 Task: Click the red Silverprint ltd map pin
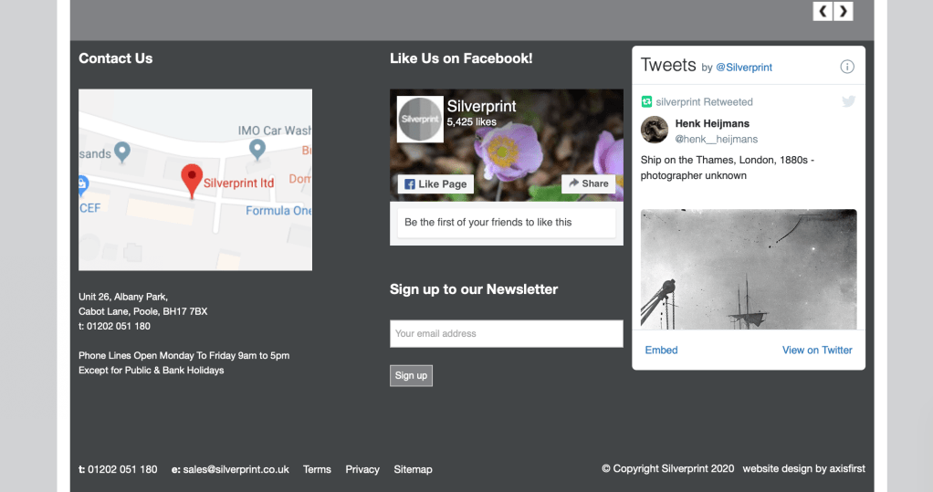pos(192,180)
